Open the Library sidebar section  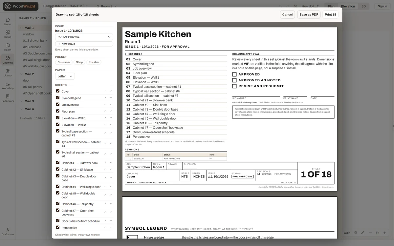tap(8, 72)
